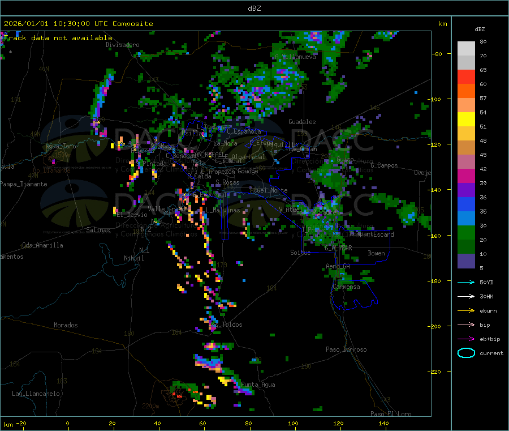Pick the bright green 20–30 dBZ color band
The image size is (509, 431).
click(466, 232)
